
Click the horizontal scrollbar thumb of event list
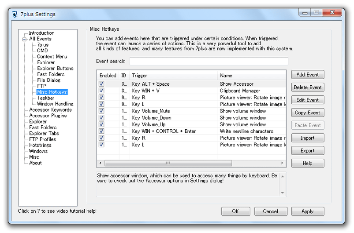(168, 163)
